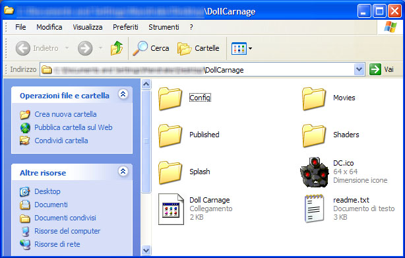Image resolution: width=405 pixels, height=258 pixels.
Task: Select the Published folder icon
Action: point(170,135)
